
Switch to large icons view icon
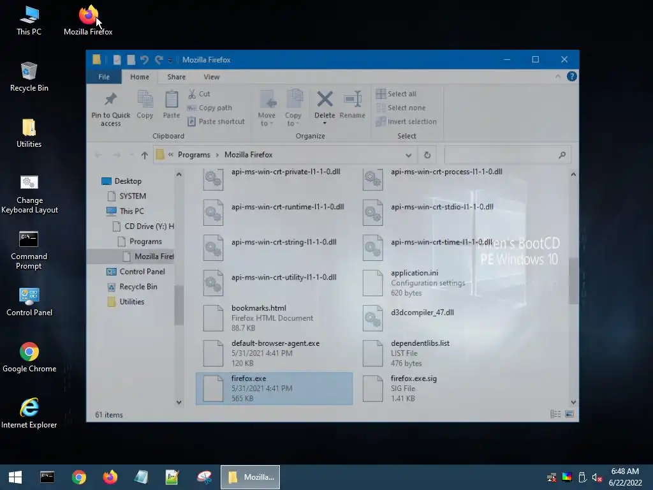[569, 413]
